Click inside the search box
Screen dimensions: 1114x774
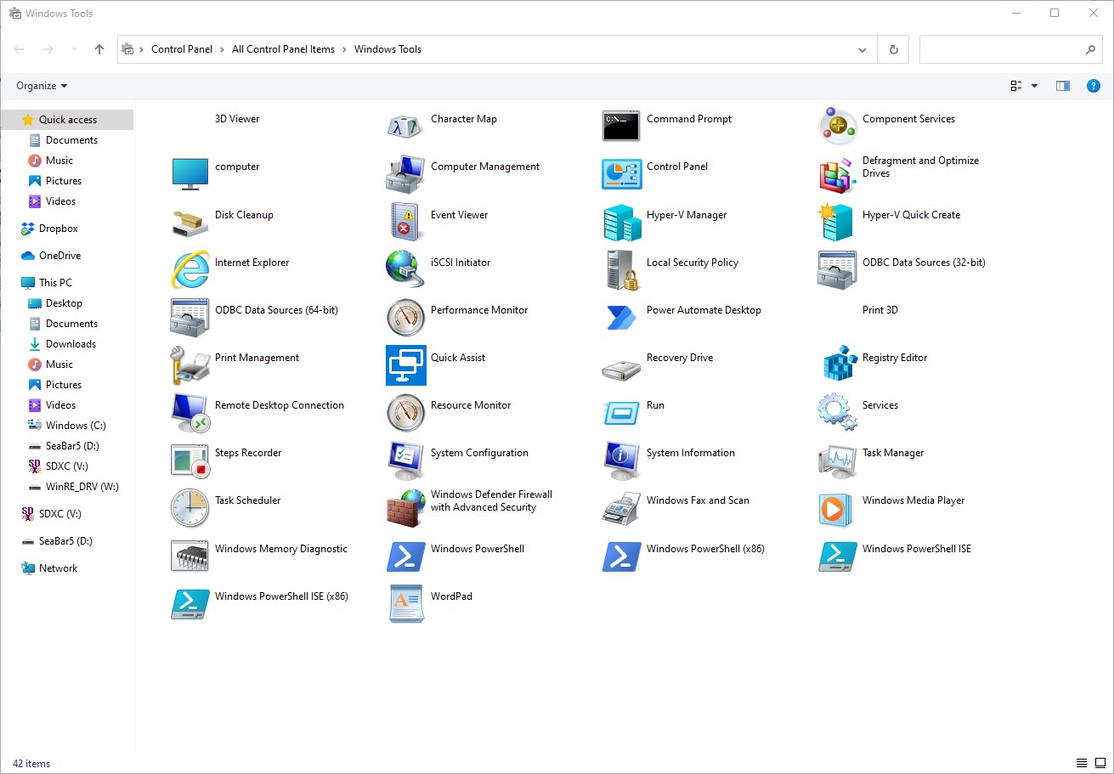pos(1003,49)
